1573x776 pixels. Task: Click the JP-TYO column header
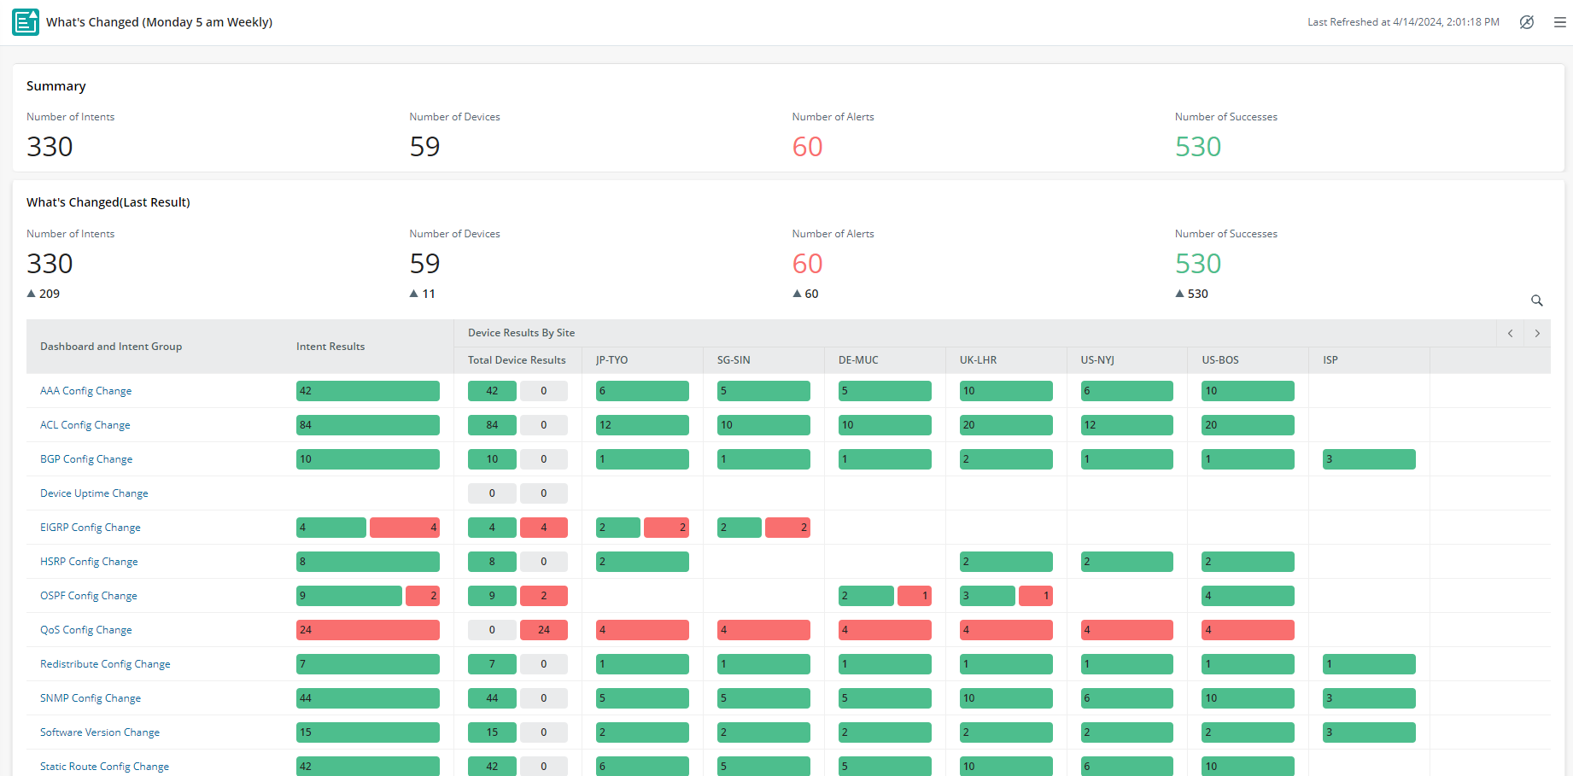[x=611, y=360]
